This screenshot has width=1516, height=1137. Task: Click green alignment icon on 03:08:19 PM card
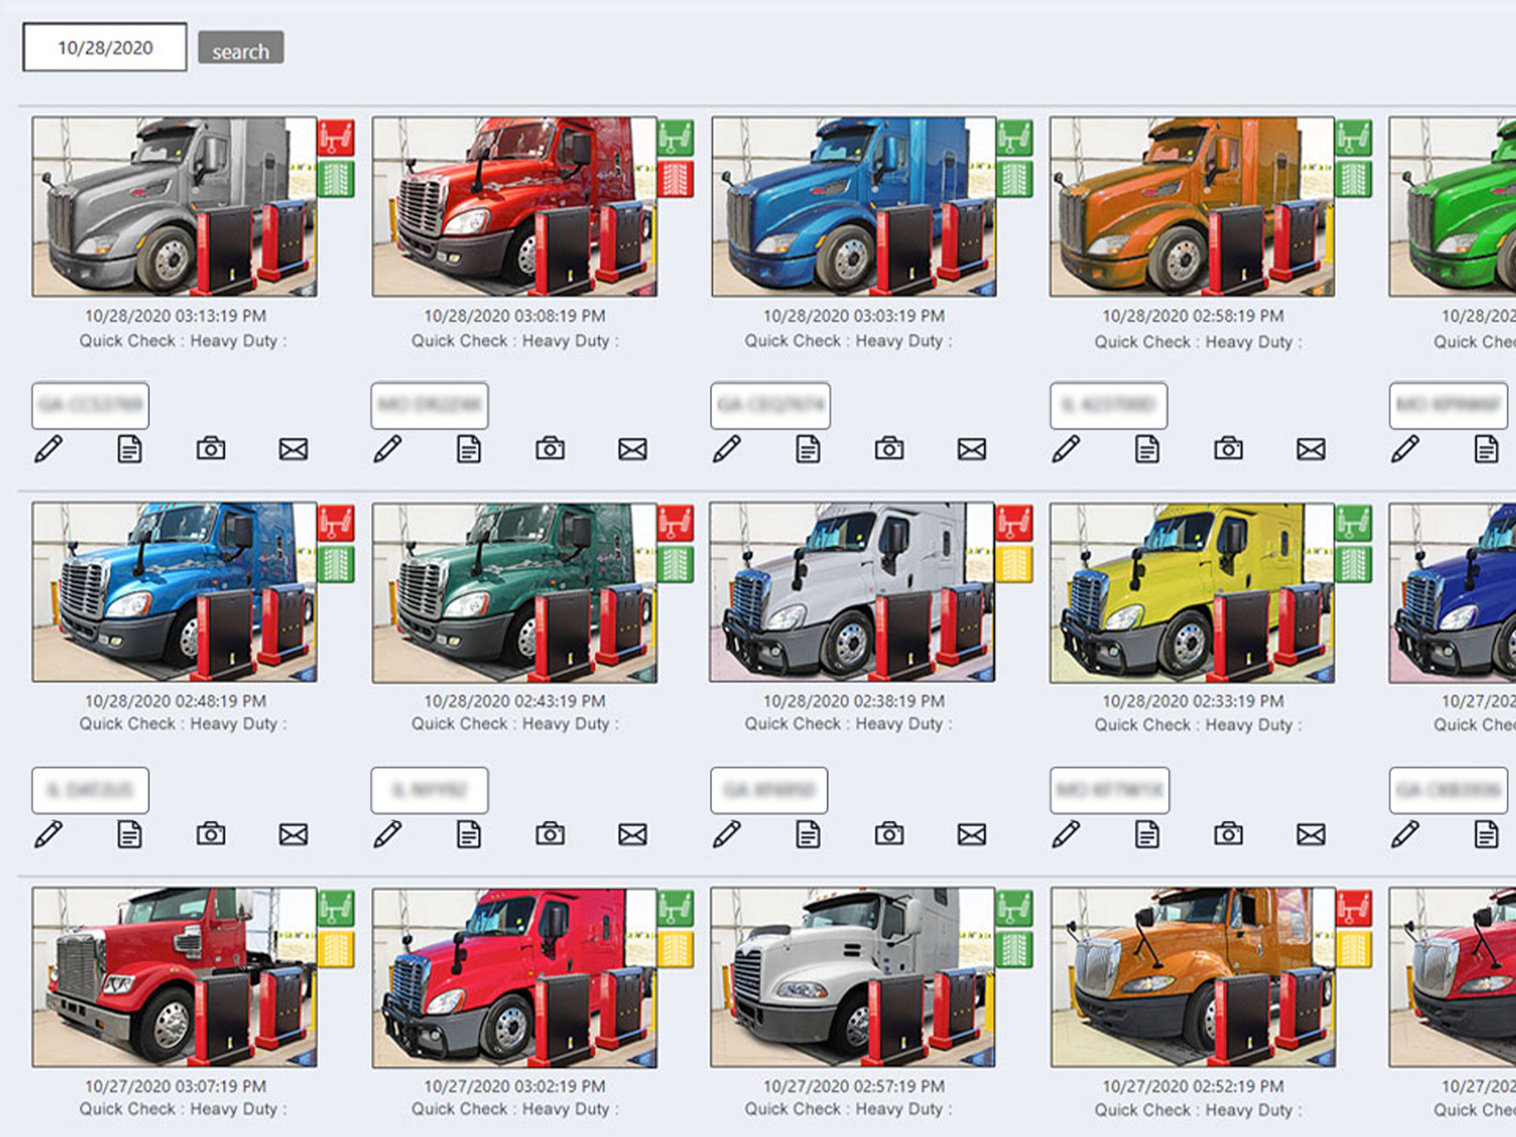coord(676,138)
